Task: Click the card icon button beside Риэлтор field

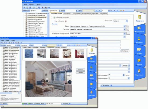Action: (x=128, y=29)
